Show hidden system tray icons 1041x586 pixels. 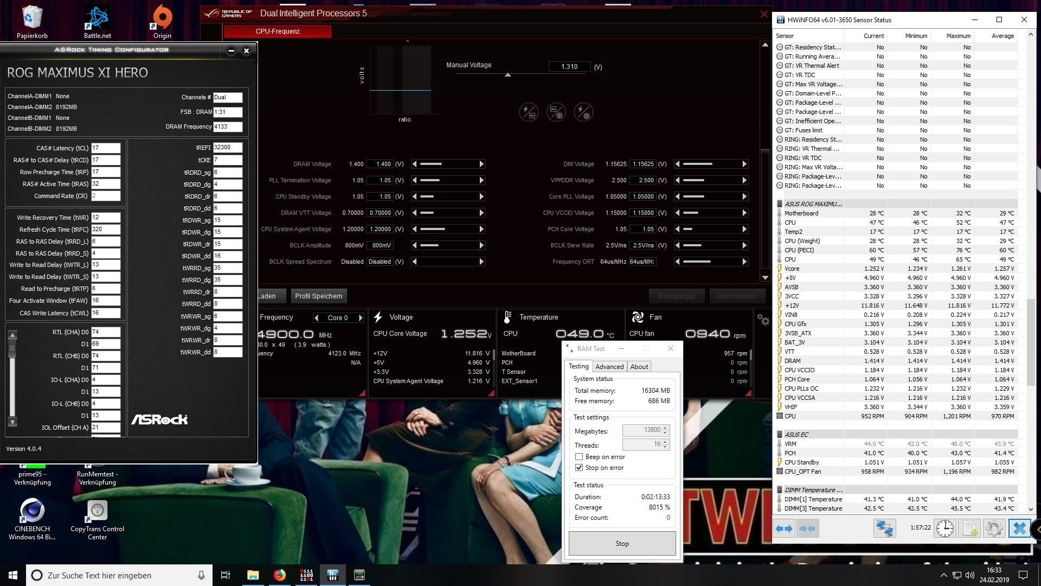coord(943,575)
